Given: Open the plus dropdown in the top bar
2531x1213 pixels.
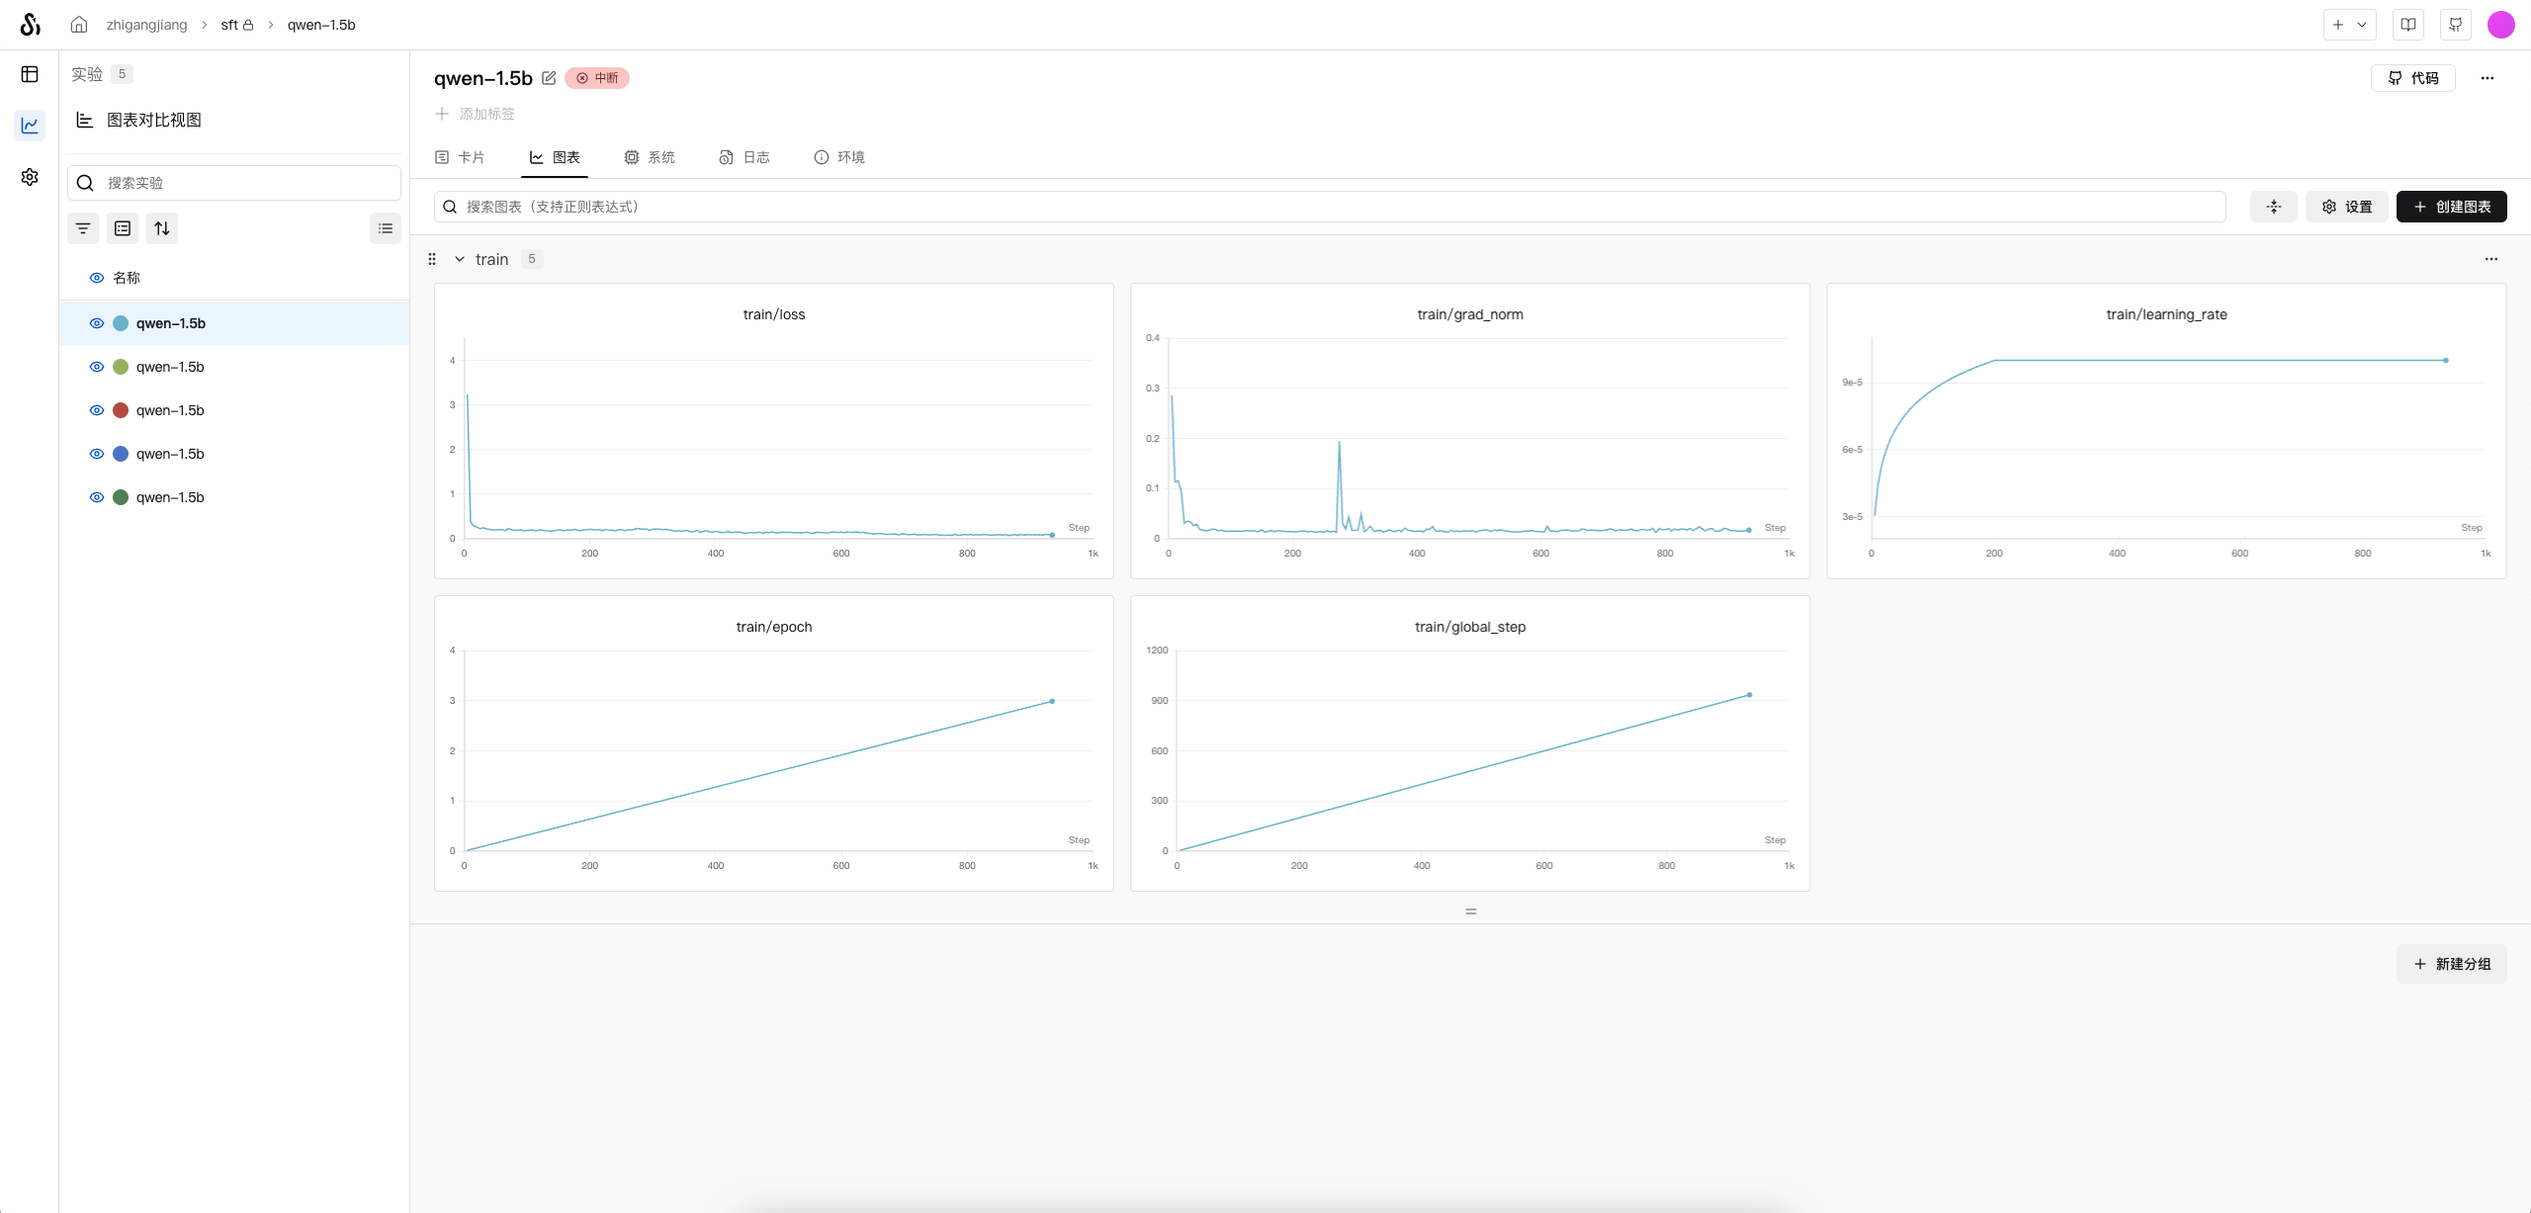Looking at the screenshot, I should click(2349, 25).
